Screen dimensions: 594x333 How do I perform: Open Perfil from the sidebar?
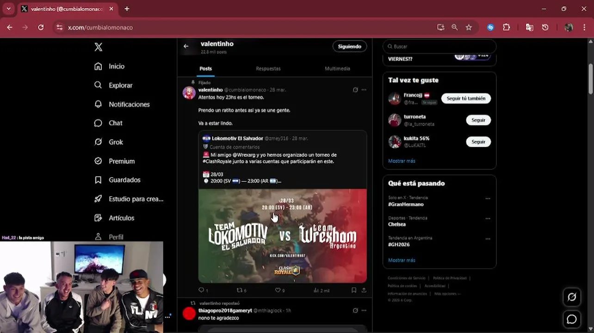[109, 237]
